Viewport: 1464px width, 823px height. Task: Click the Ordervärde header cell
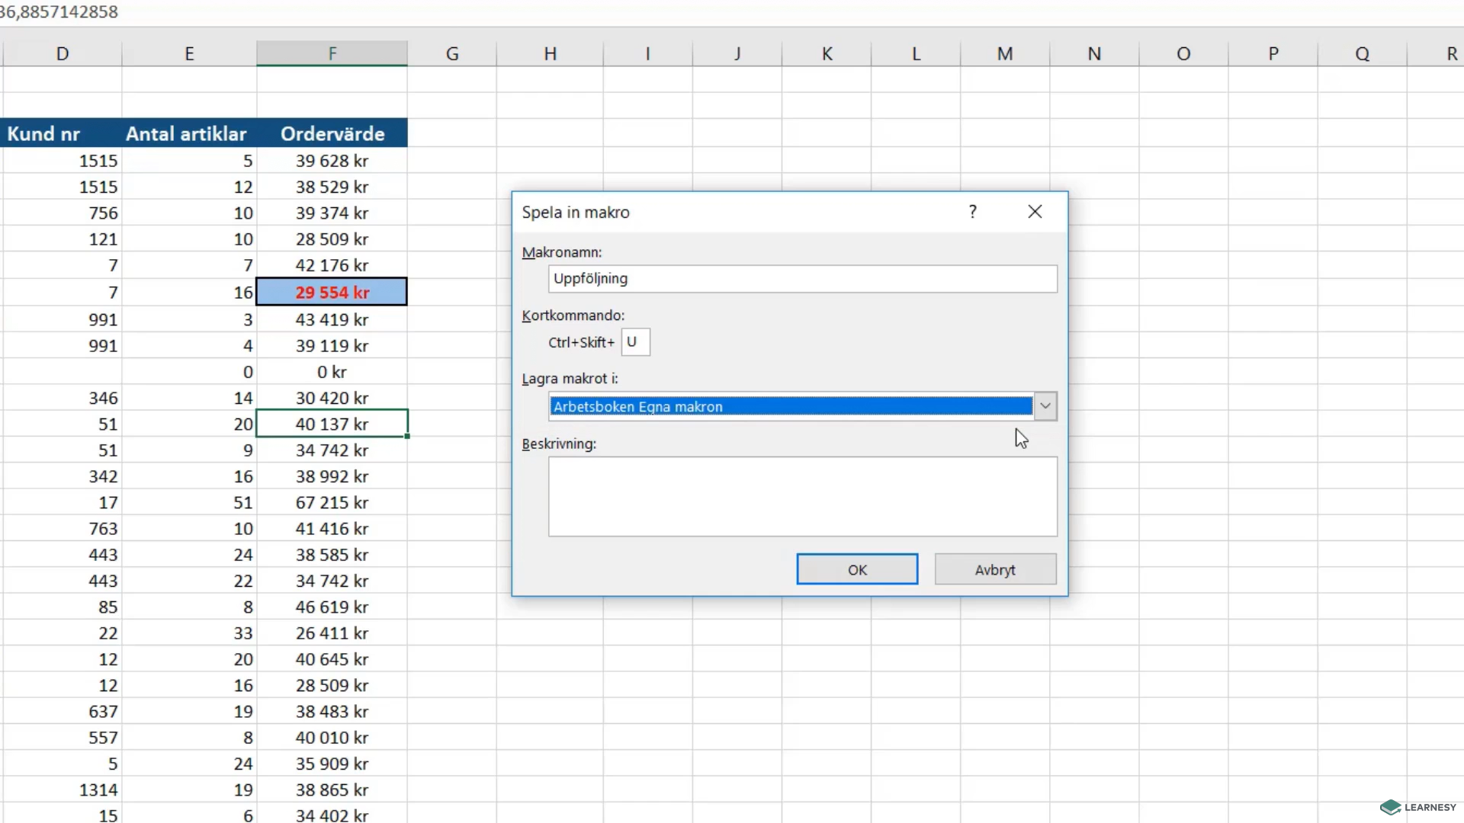coord(332,133)
